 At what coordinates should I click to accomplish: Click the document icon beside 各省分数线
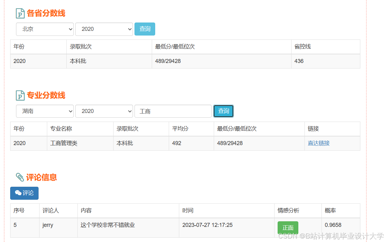click(x=20, y=14)
